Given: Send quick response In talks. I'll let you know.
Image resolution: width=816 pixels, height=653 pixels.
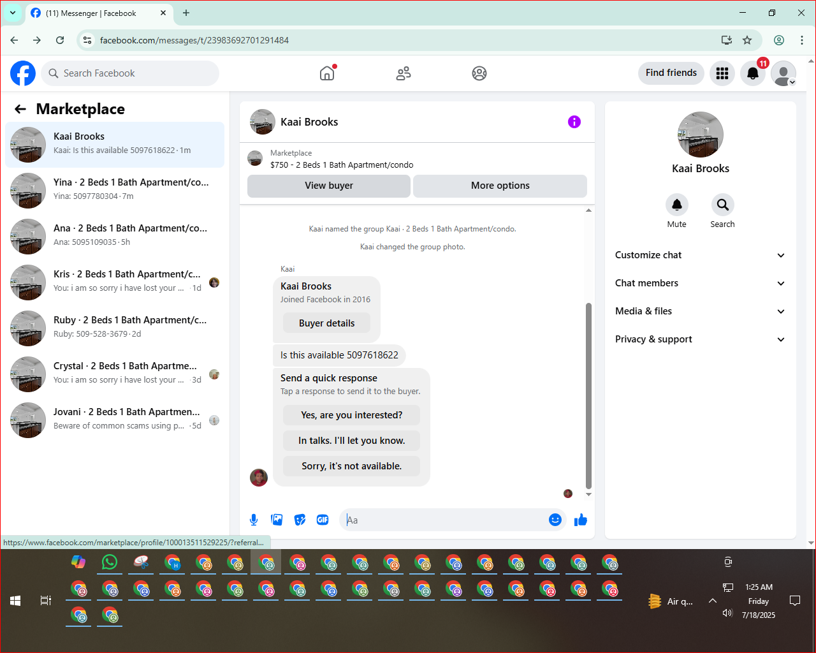Looking at the screenshot, I should pyautogui.click(x=352, y=441).
